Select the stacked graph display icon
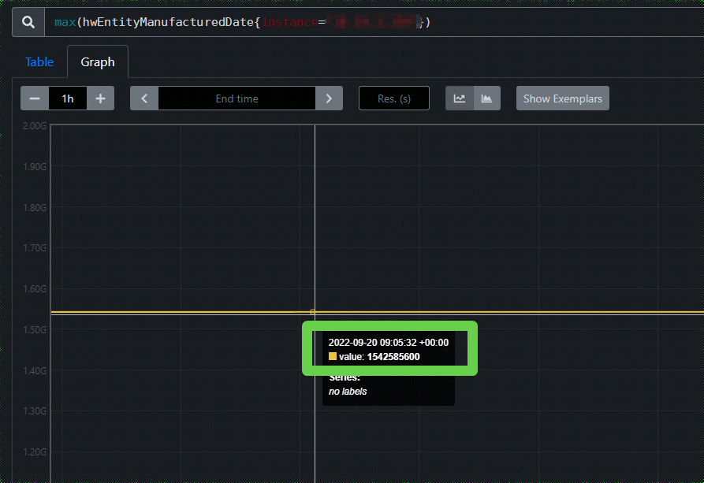Screen dimensions: 704x483 486,98
